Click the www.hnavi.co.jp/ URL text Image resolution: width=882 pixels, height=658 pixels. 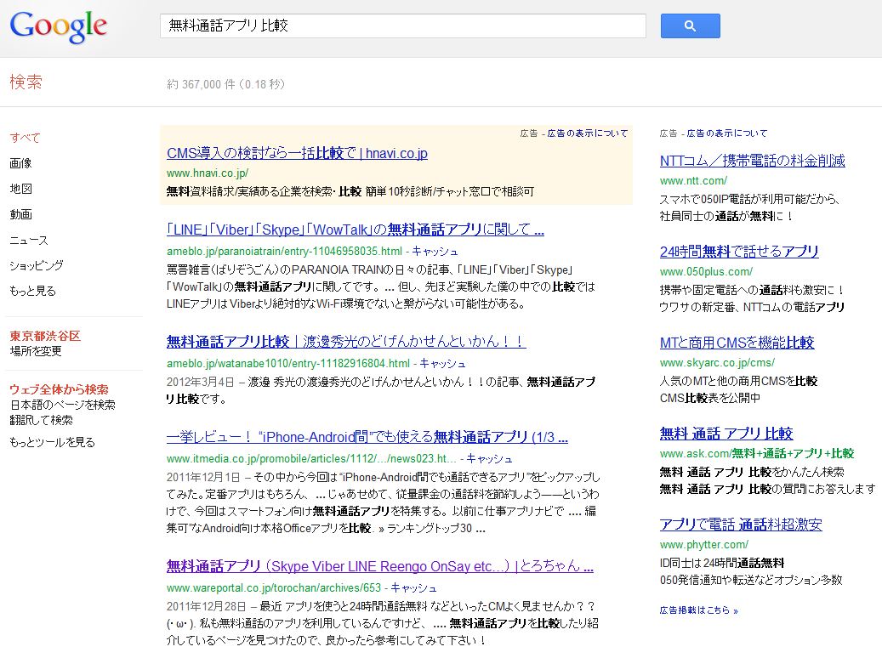[208, 173]
